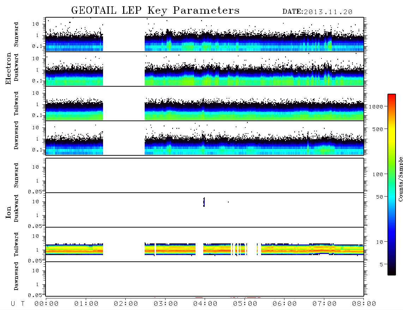The image size is (403, 310).
Task: Click "10" on the Ion Duskward axis
Action: point(35,202)
